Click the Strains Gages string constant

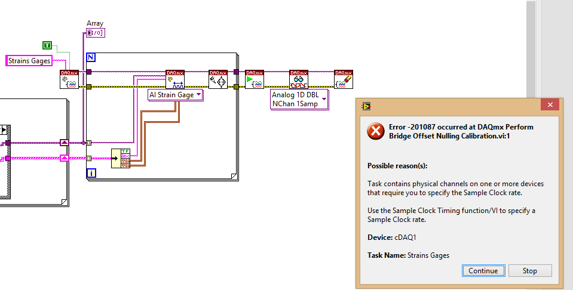29,60
